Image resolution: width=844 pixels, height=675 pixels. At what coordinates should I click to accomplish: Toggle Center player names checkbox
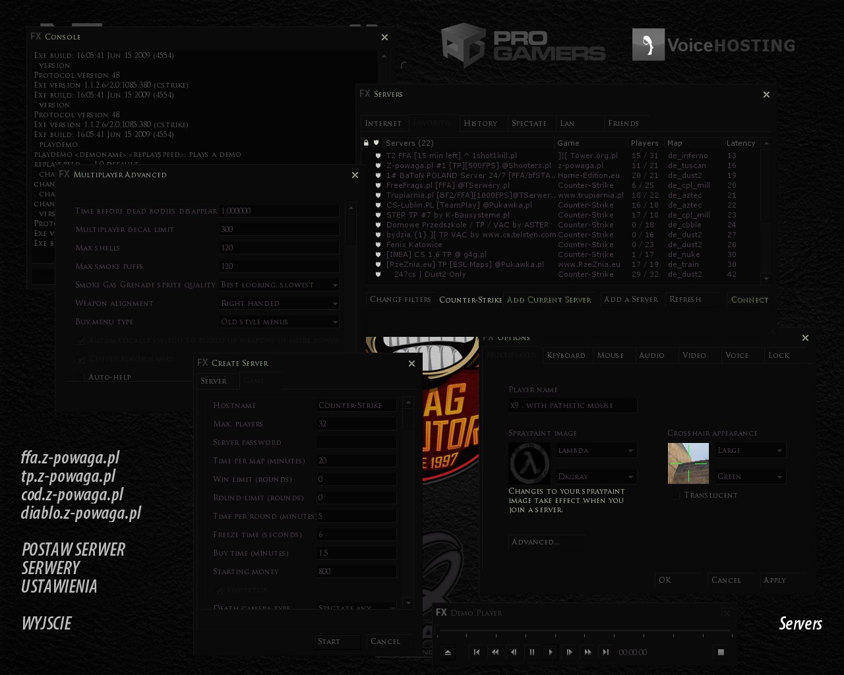pyautogui.click(x=81, y=359)
